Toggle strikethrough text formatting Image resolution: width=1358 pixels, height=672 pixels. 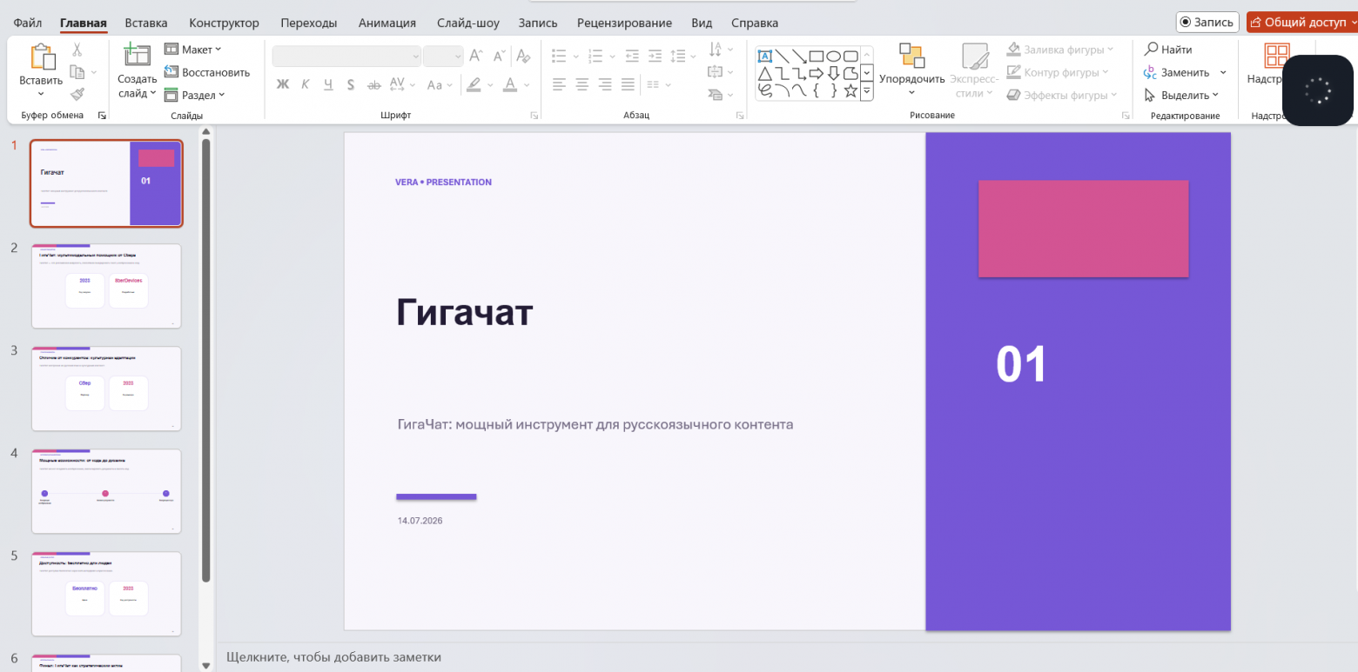[x=374, y=84]
